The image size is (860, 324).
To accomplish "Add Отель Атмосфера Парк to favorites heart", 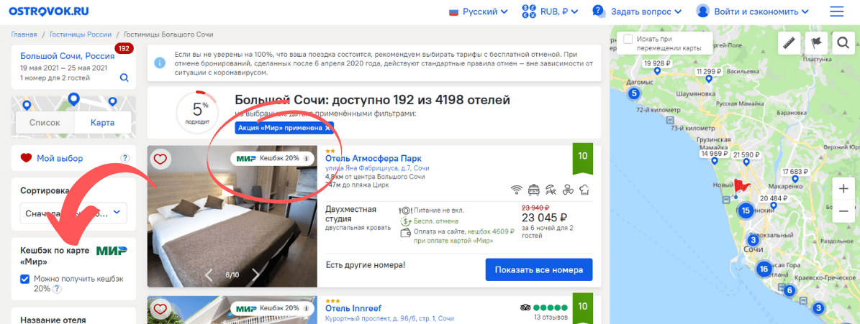I will (160, 159).
